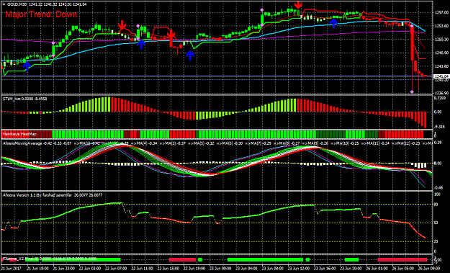The image size is (450, 273).
Task: Click the red sell arrow near 22 Jun 07:00
Action: pos(122,25)
